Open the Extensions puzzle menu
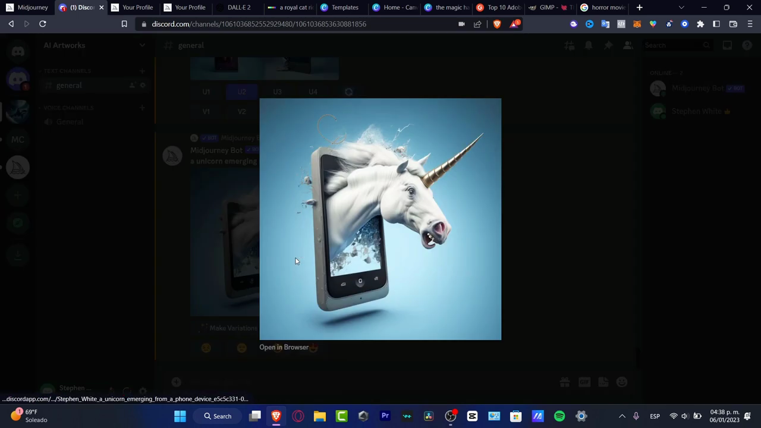This screenshot has height=428, width=761. pyautogui.click(x=700, y=24)
